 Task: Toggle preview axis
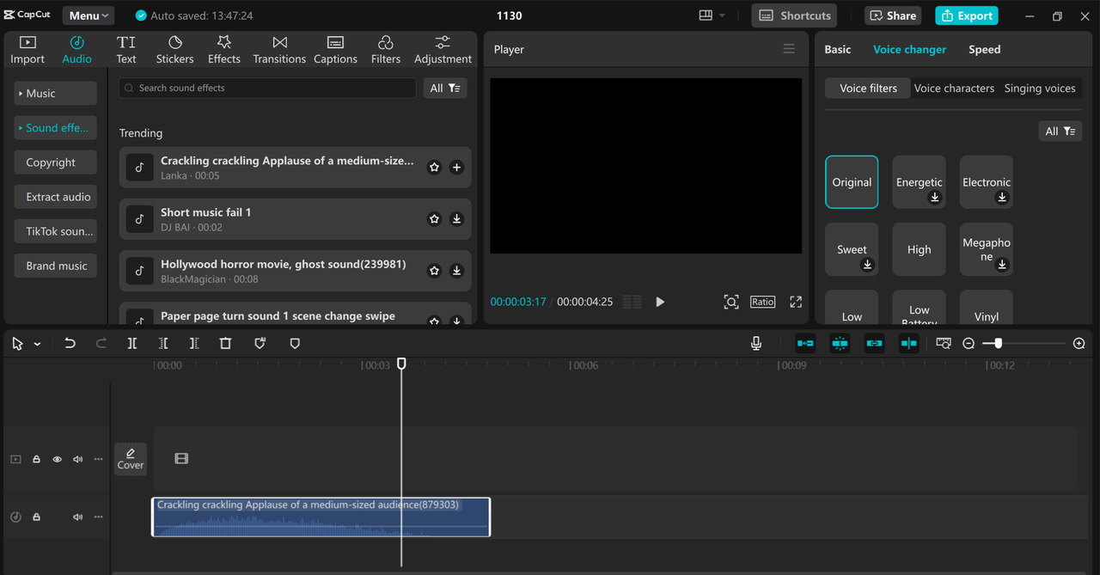[x=908, y=343]
